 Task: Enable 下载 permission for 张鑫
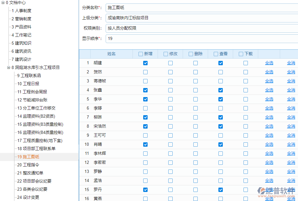[246, 90]
